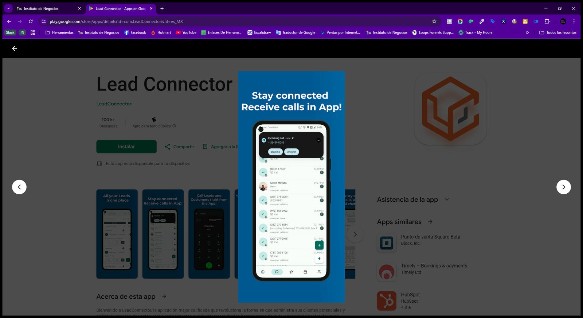583x318 pixels.
Task: Open the apps grid shortcut in bookmarks bar
Action: (x=33, y=32)
